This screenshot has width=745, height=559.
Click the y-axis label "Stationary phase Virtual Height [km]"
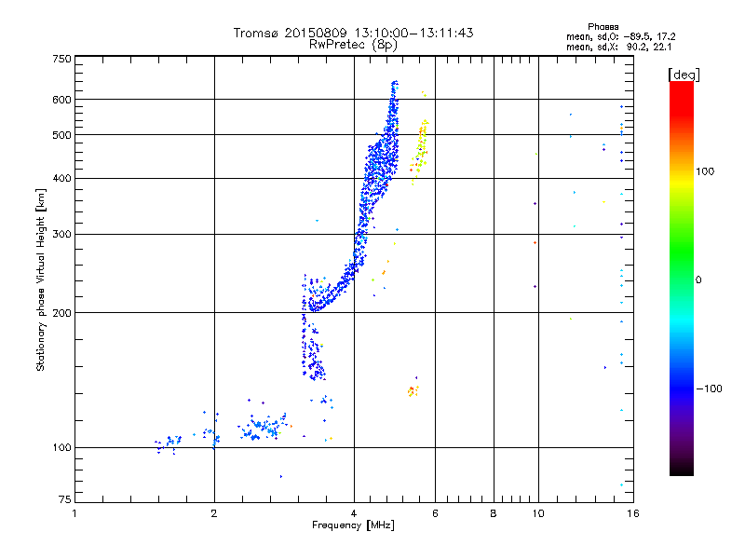(x=41, y=279)
